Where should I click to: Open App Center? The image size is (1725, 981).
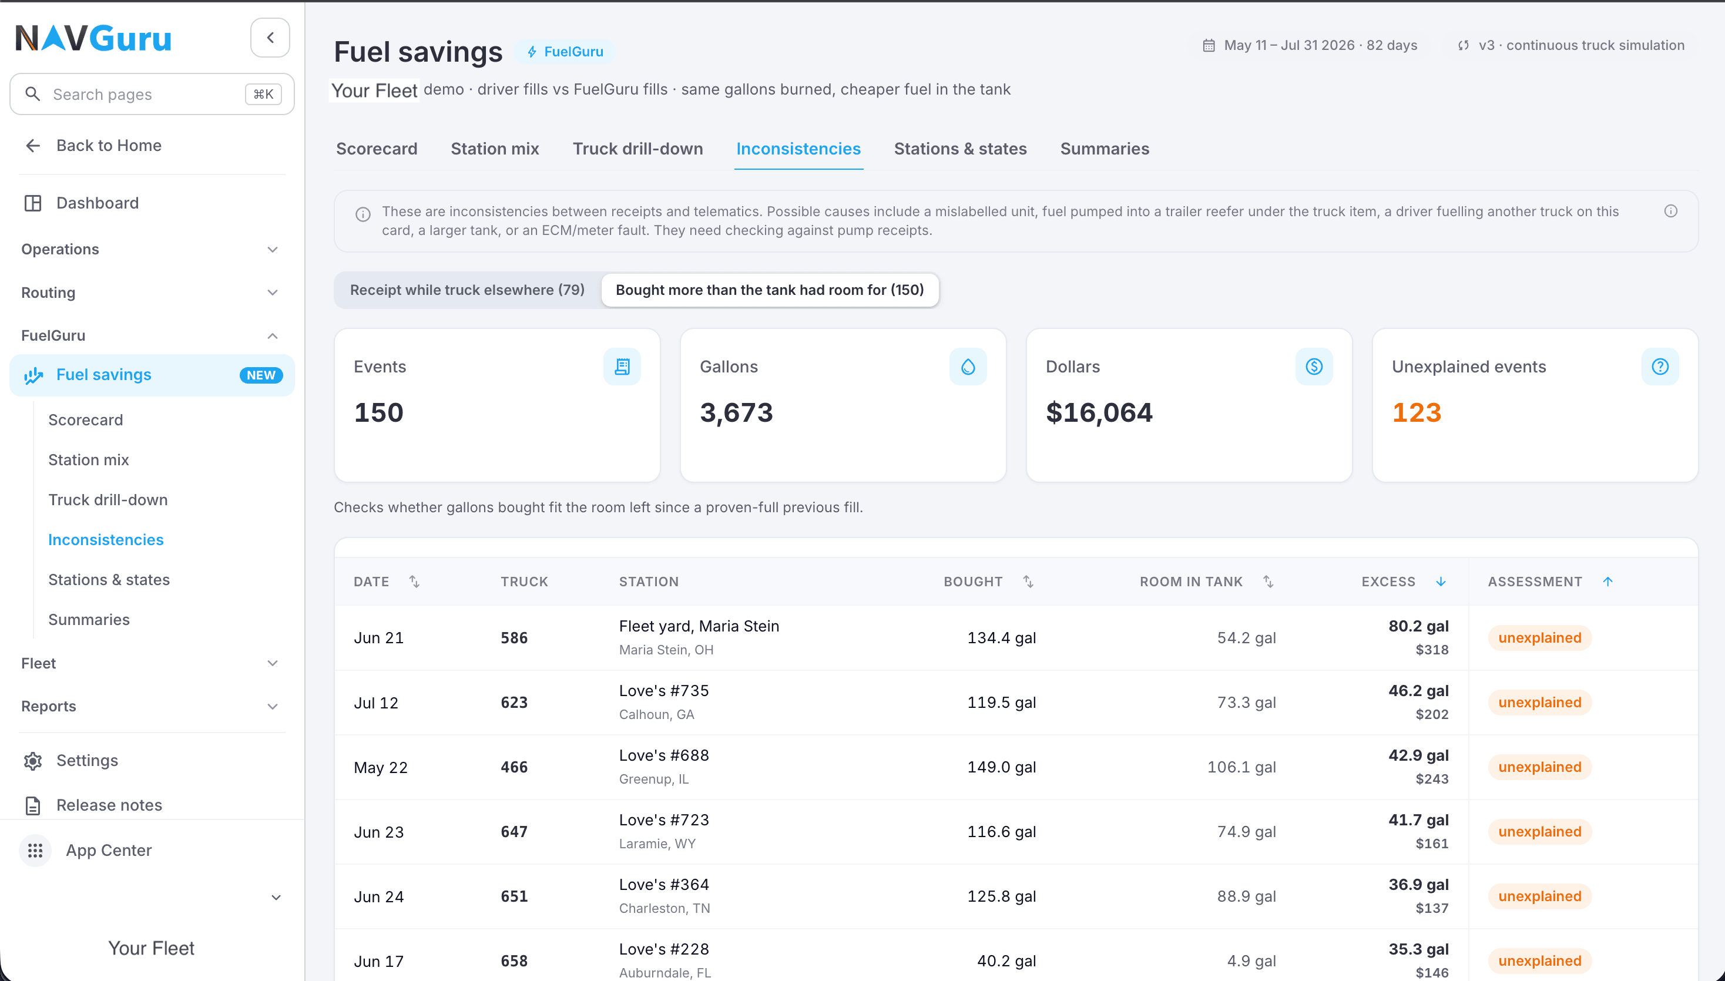[x=109, y=850]
